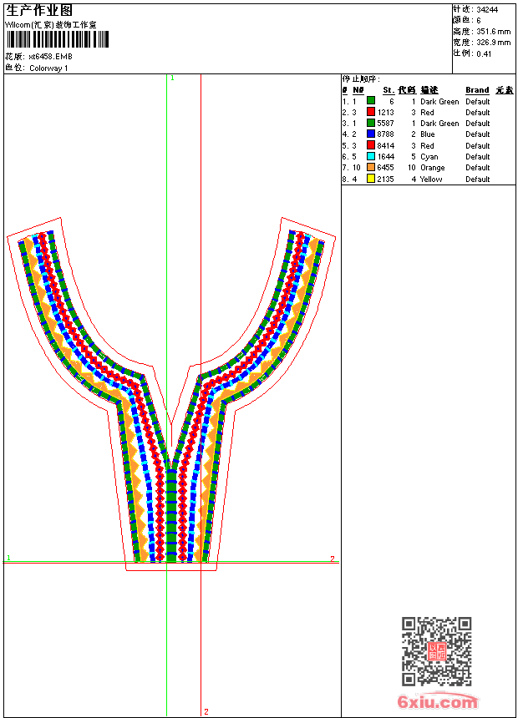Select the Red swatch in row 2
Image resolution: width=518 pixels, height=718 pixels.
tap(371, 112)
